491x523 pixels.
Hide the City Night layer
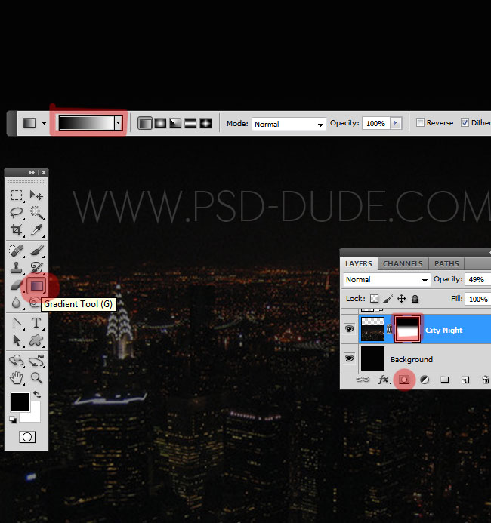[x=349, y=329]
